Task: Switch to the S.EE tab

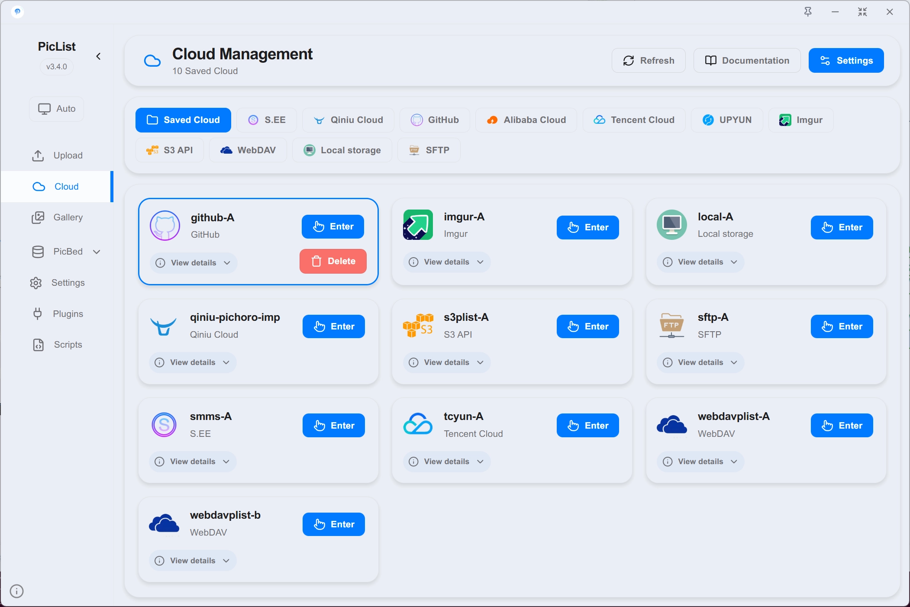Action: pos(267,120)
